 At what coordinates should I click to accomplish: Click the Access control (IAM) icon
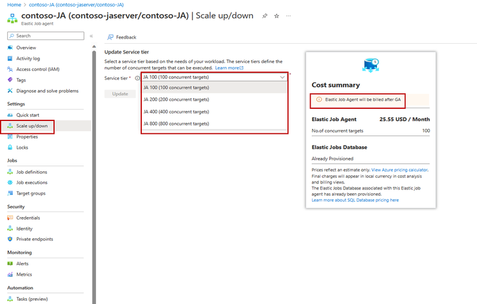tap(10, 70)
